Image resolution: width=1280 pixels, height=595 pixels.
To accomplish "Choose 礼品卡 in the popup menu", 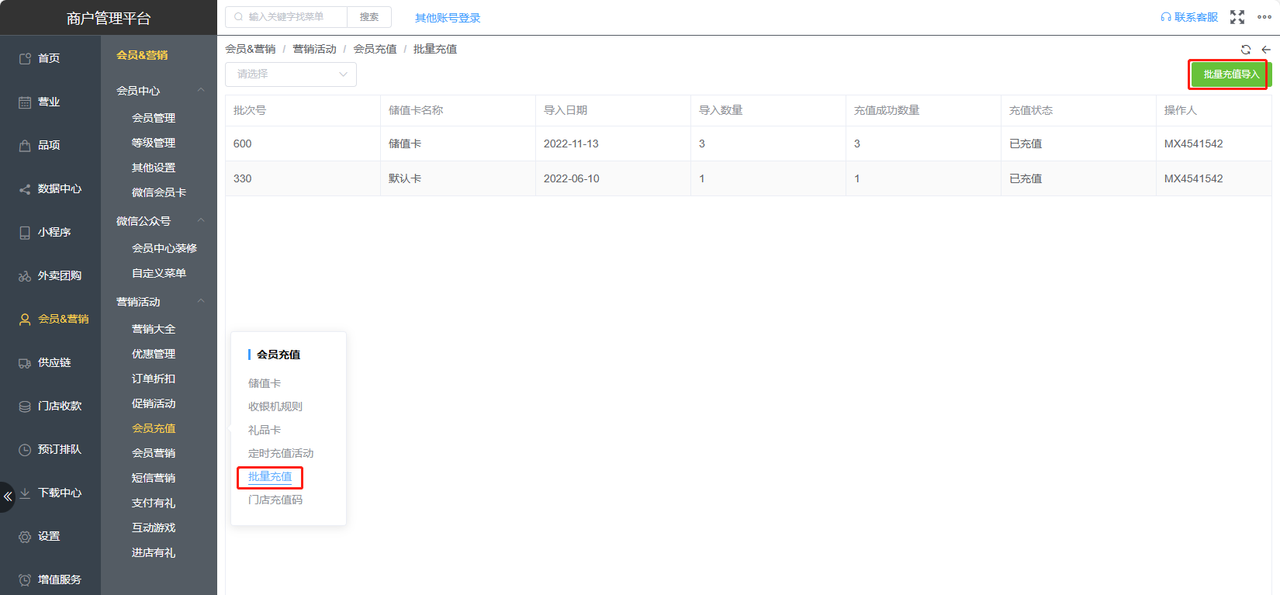I will 265,430.
